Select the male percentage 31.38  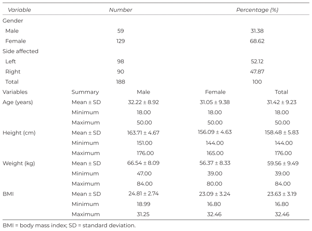point(257,31)
